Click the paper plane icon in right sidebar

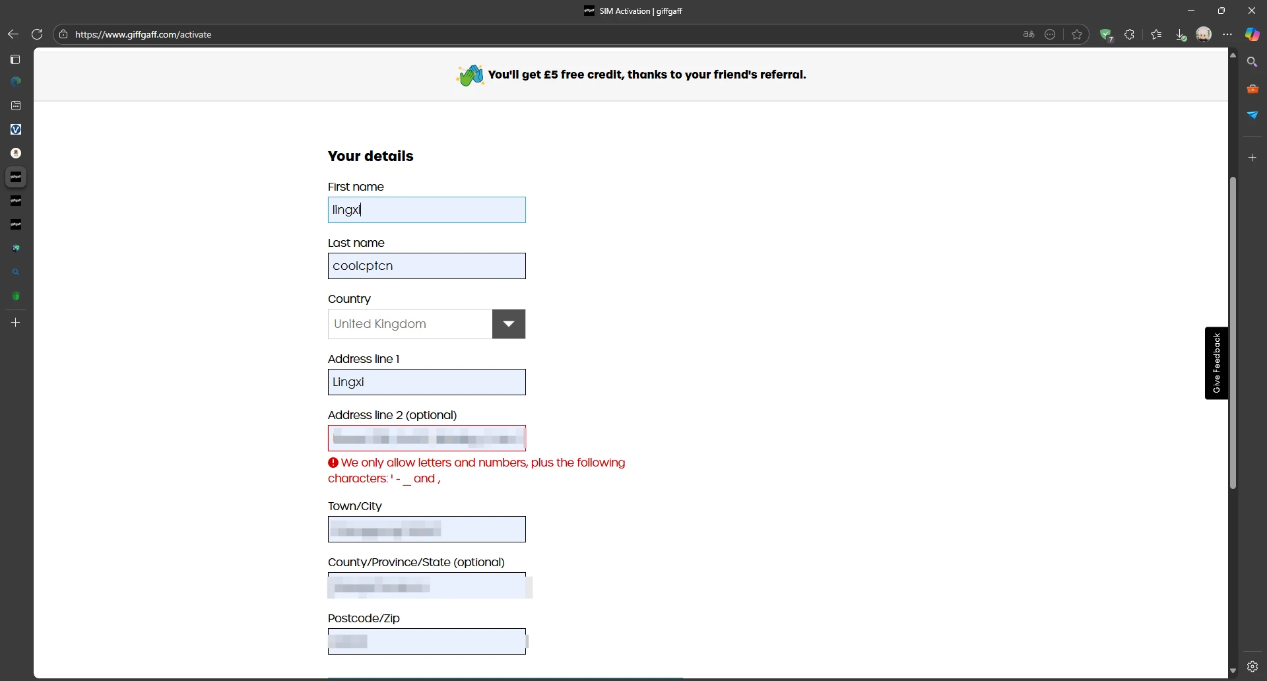pyautogui.click(x=1253, y=115)
